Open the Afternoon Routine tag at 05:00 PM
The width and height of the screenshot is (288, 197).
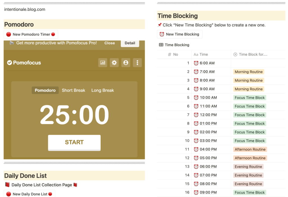pos(250,158)
